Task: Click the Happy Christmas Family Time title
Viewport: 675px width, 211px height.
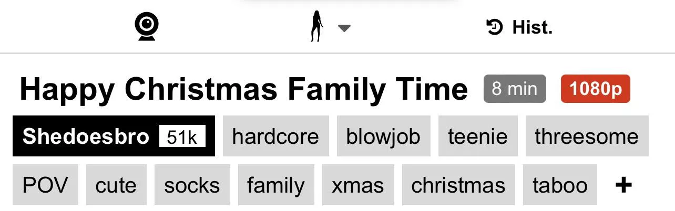Action: click(243, 89)
